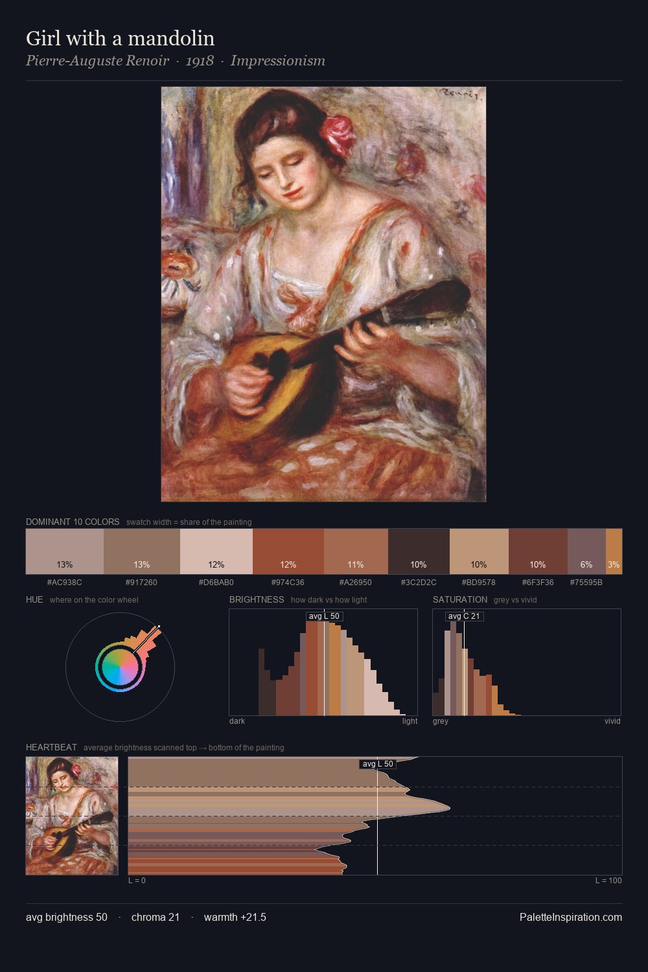Click the saturation histogram chart
648x972 pixels.
coord(527,662)
